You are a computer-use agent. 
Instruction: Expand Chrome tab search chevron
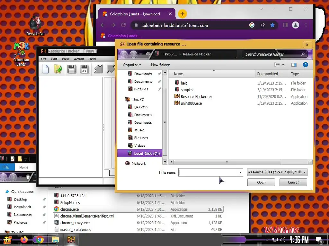point(261,9)
